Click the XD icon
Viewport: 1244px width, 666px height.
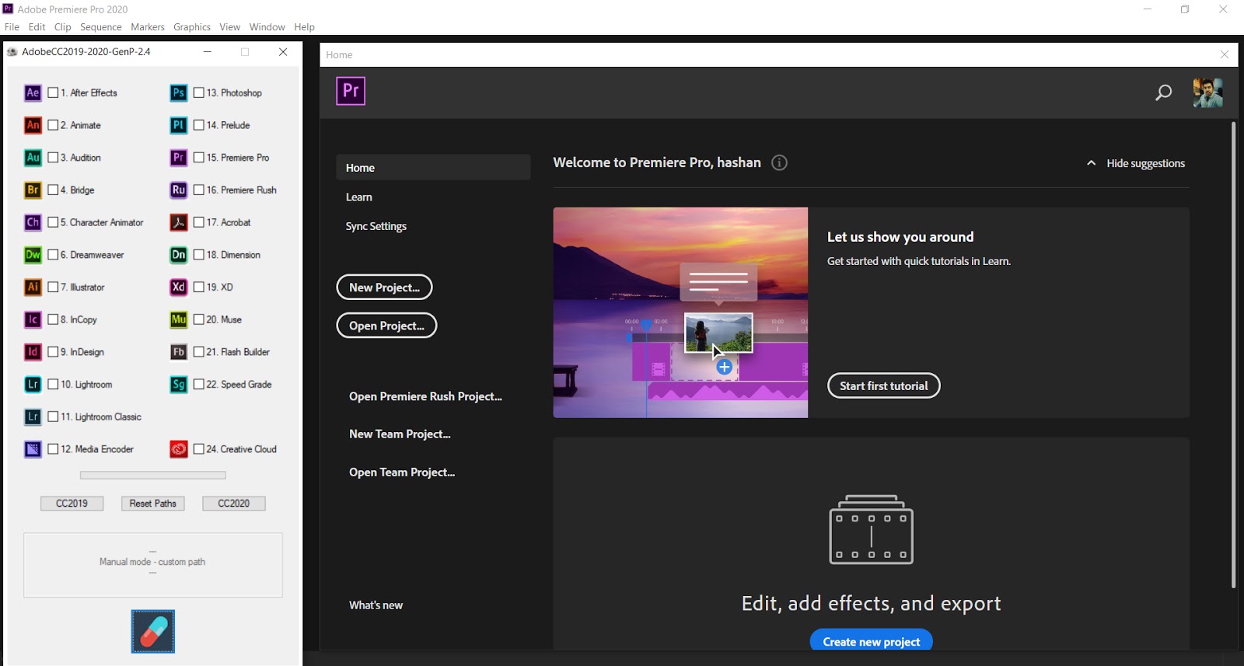click(179, 287)
